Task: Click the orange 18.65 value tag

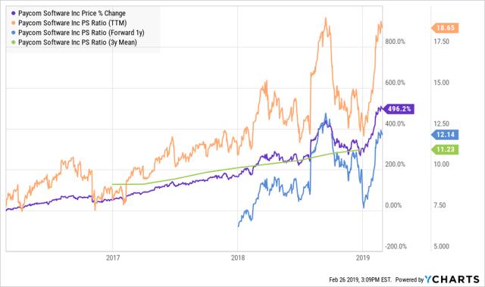Action: click(445, 28)
